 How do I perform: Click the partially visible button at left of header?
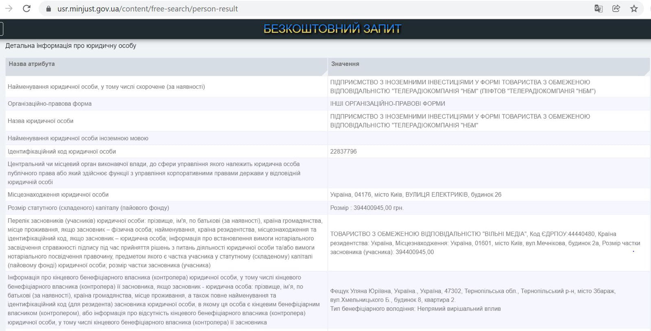pos(2,29)
